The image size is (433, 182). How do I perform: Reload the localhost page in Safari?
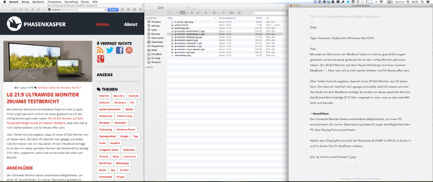tap(105, 10)
